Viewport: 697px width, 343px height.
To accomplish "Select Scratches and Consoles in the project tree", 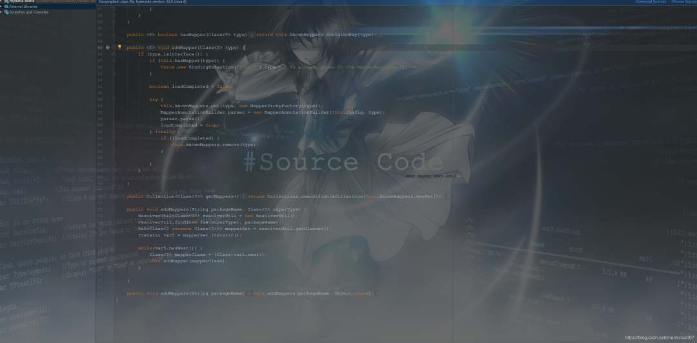I will pyautogui.click(x=29, y=12).
